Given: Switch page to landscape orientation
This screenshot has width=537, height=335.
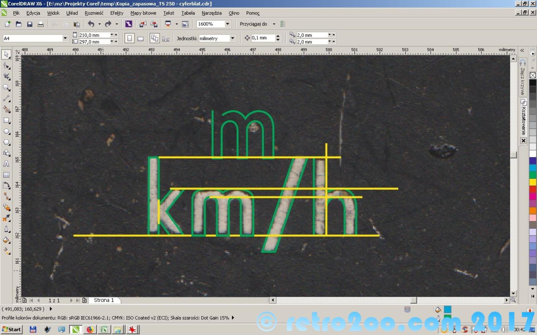Looking at the screenshot, I should [140, 38].
